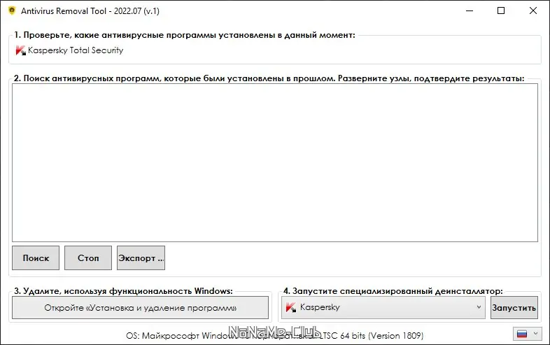Open Экспорт... to export results
Image resolution: width=550 pixels, height=345 pixels.
(141, 258)
